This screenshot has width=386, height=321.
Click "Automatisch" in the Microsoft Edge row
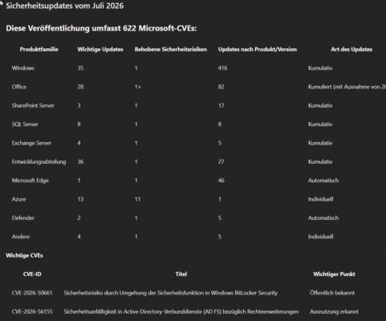pos(323,181)
